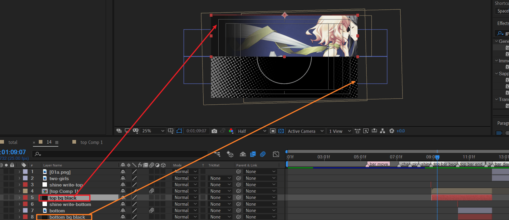This screenshot has width=509, height=220.
Task: Open the Graph Editor icon
Action: tap(276, 154)
